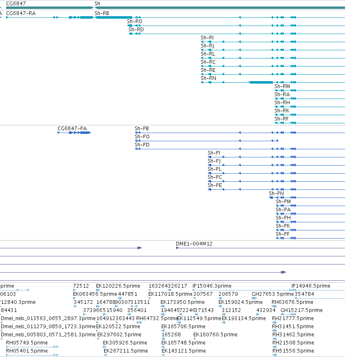This screenshot has height=357, width=345.
Task: Select transcript Sh-RK
Action: point(282,111)
